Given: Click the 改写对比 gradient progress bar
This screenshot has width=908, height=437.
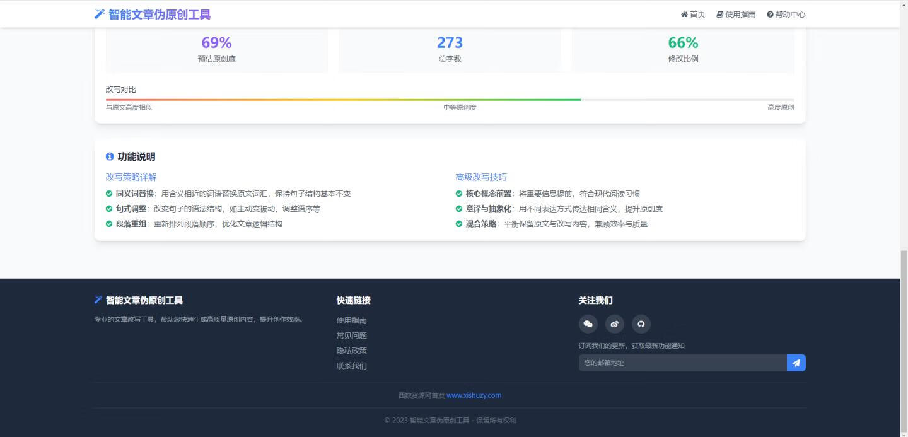Looking at the screenshot, I should pos(451,99).
